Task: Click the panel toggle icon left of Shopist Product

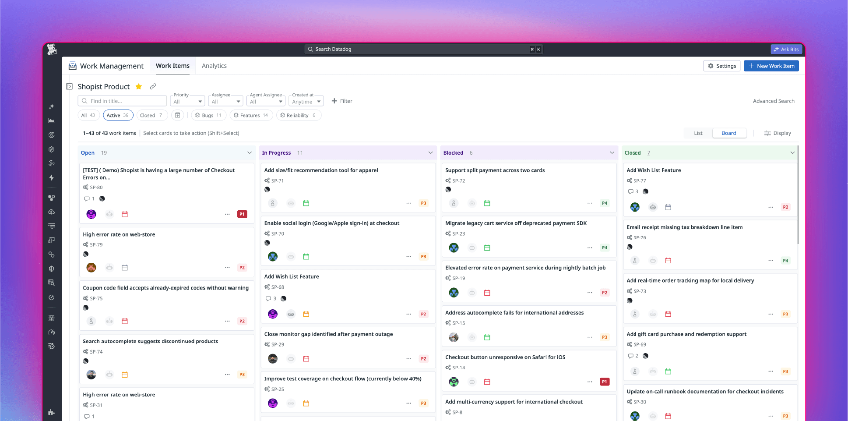Action: point(69,86)
